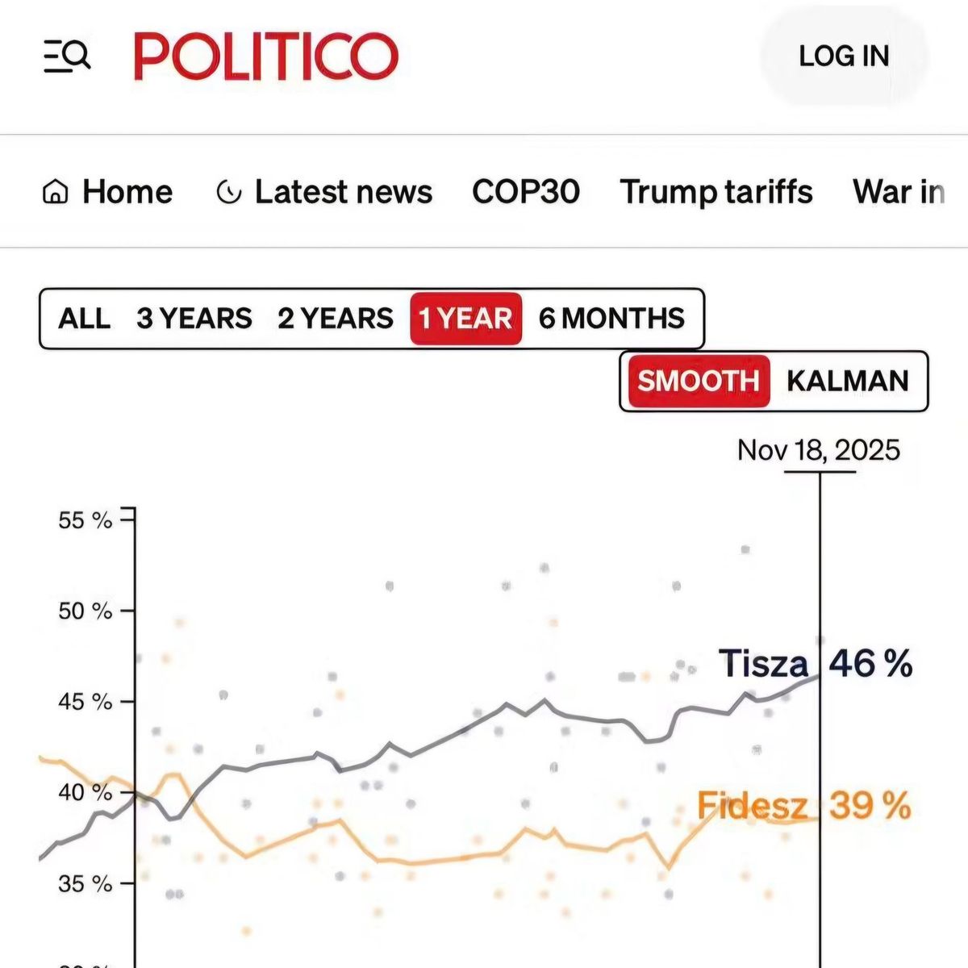Viewport: 968px width, 968px height.
Task: Open the Latest news section
Action: 344,192
